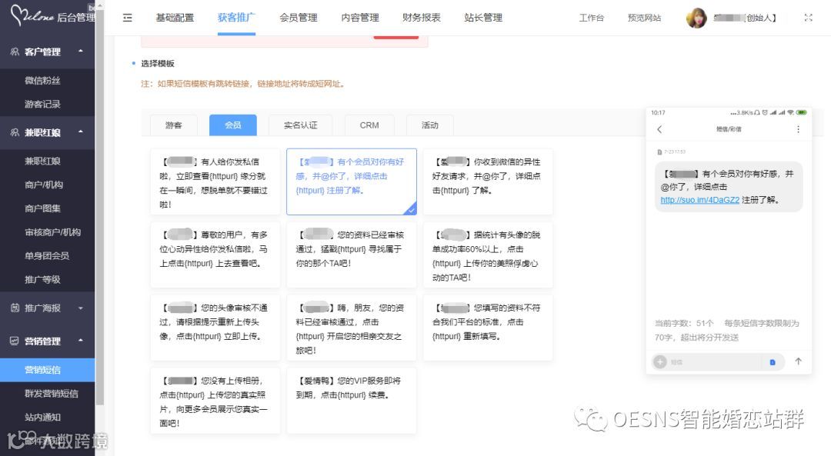
Task: Open 群发营销短信 in sidebar
Action: coord(51,394)
